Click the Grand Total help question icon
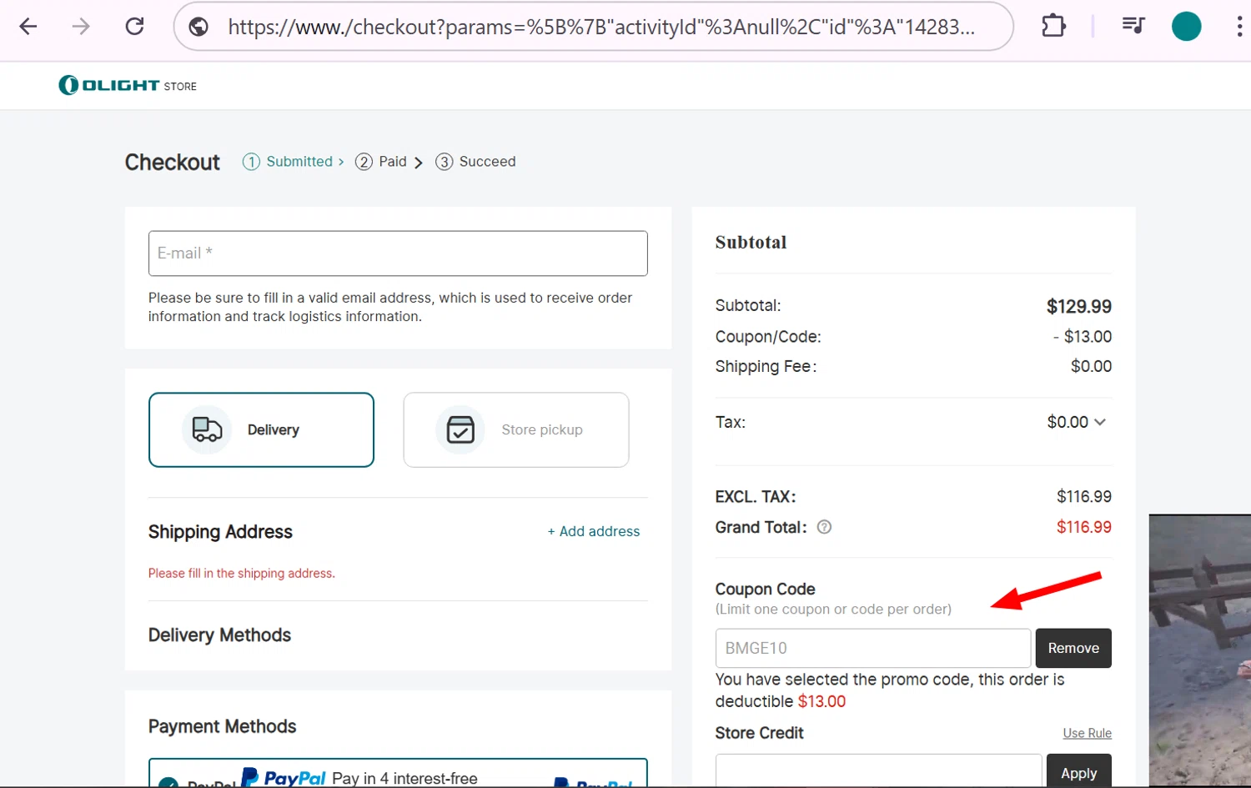The width and height of the screenshot is (1251, 788). [824, 527]
